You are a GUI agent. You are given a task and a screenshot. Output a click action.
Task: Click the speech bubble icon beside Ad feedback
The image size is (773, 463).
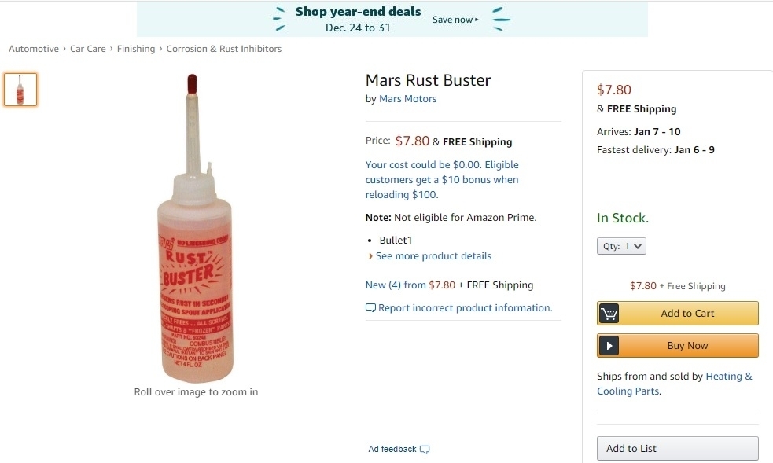[x=425, y=450]
